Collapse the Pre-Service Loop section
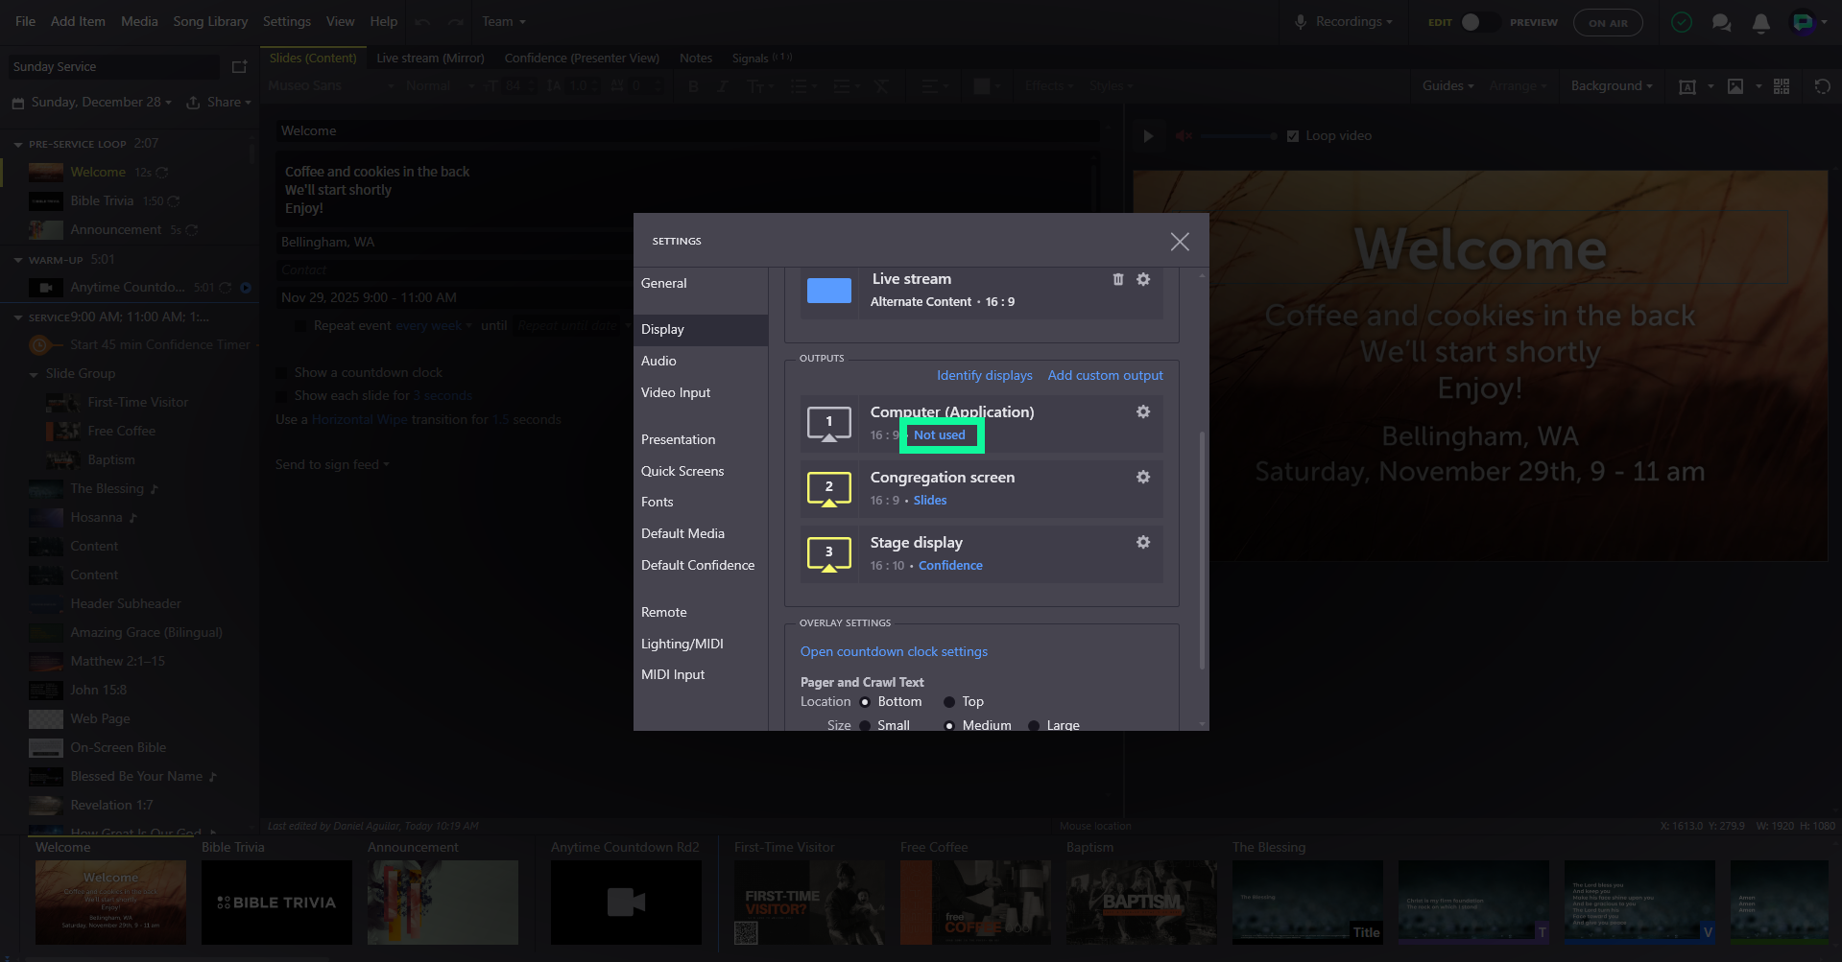This screenshot has height=962, width=1842. pyautogui.click(x=18, y=145)
